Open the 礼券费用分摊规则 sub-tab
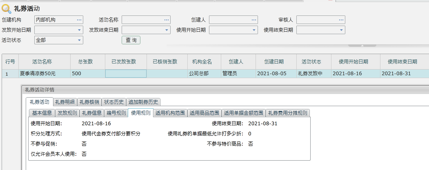This screenshot has width=429, height=170. [x=287, y=113]
